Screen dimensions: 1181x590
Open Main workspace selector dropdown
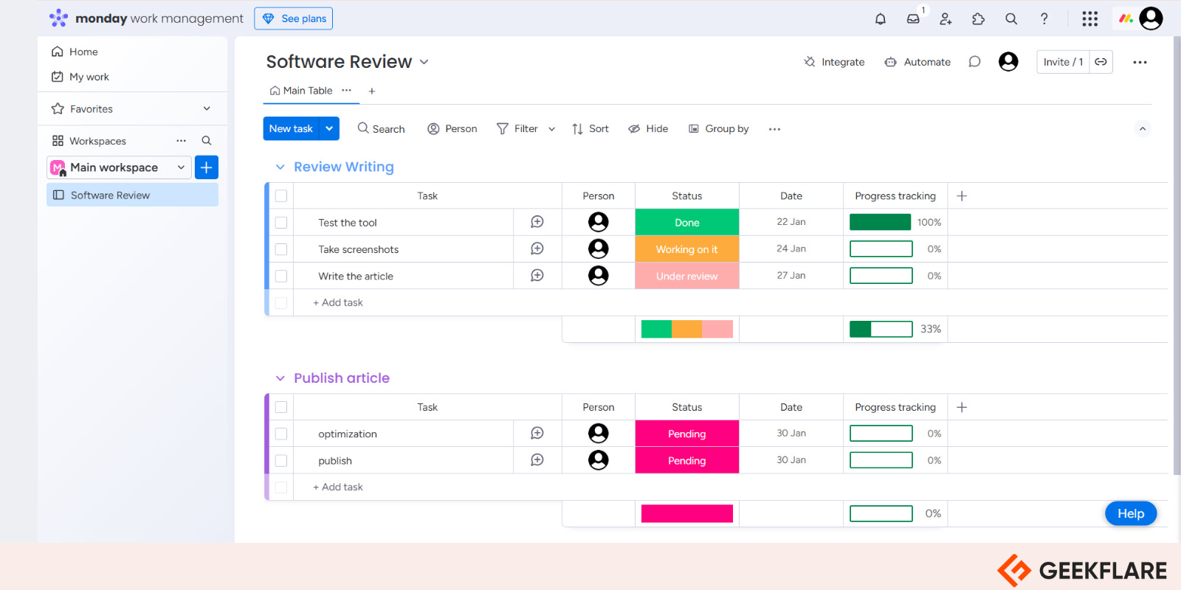(x=120, y=167)
